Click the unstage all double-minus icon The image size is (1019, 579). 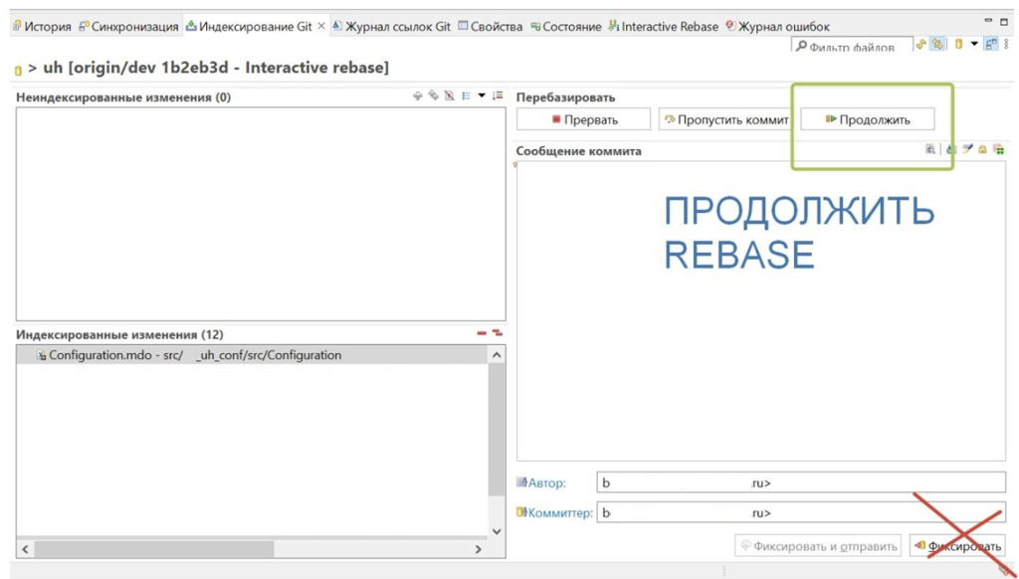(x=498, y=334)
